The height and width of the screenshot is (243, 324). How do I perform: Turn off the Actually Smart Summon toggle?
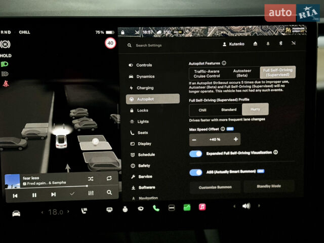point(196,172)
